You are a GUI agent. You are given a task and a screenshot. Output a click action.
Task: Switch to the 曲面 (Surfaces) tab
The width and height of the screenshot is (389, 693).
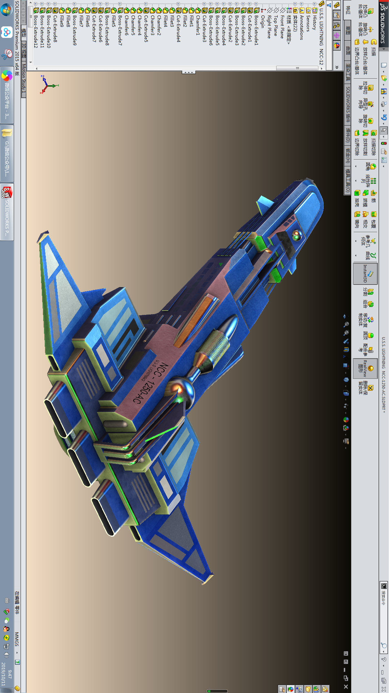click(348, 50)
